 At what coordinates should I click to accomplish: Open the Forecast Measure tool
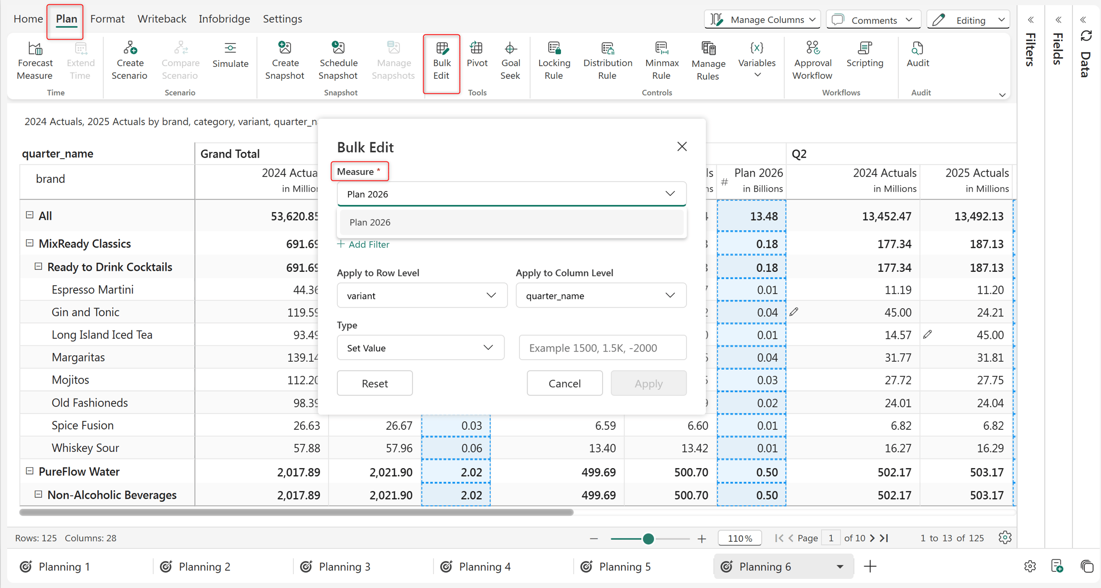(x=35, y=61)
